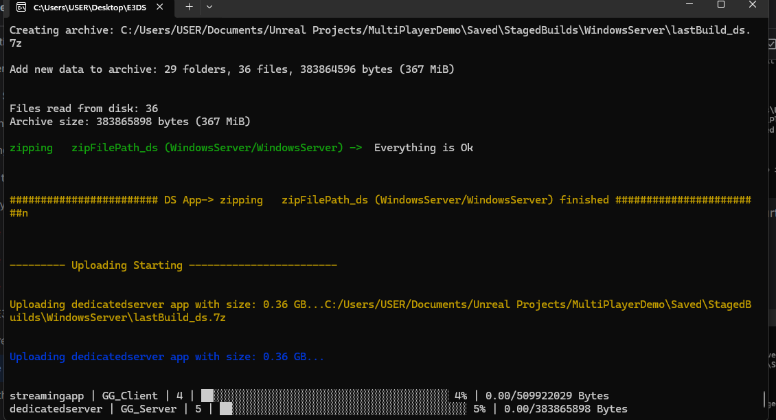Click the "Archive size: 383865898 bytes" line
The height and width of the screenshot is (420, 776).
pyautogui.click(x=130, y=122)
